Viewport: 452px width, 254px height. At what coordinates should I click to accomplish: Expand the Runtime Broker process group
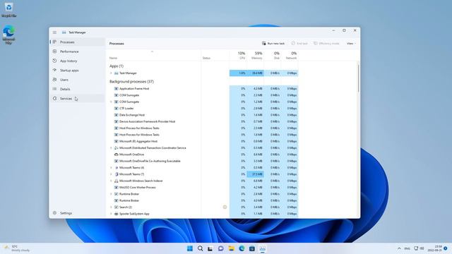coord(111,194)
